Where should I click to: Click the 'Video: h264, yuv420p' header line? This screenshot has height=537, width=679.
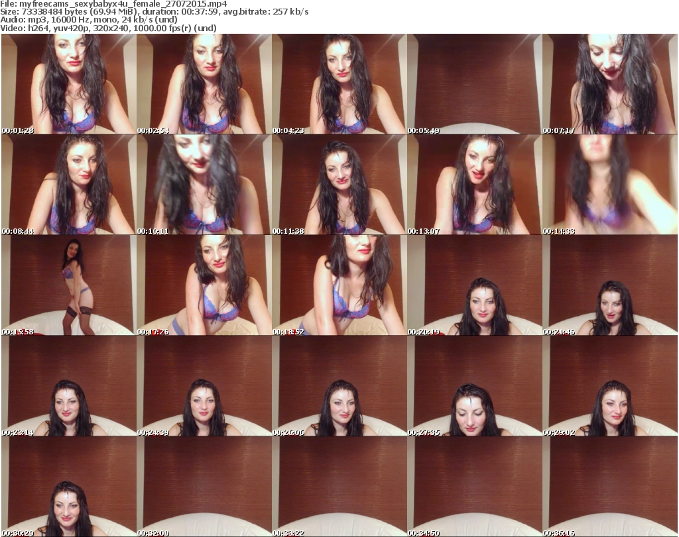pyautogui.click(x=108, y=28)
